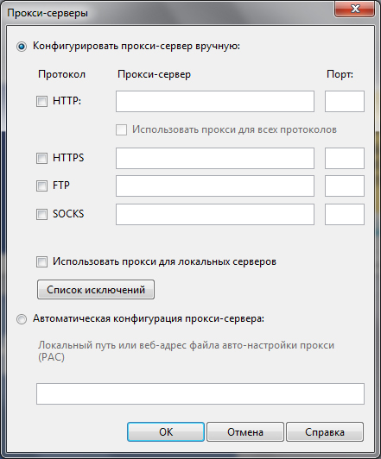Select manual proxy configuration radio button

(x=22, y=47)
